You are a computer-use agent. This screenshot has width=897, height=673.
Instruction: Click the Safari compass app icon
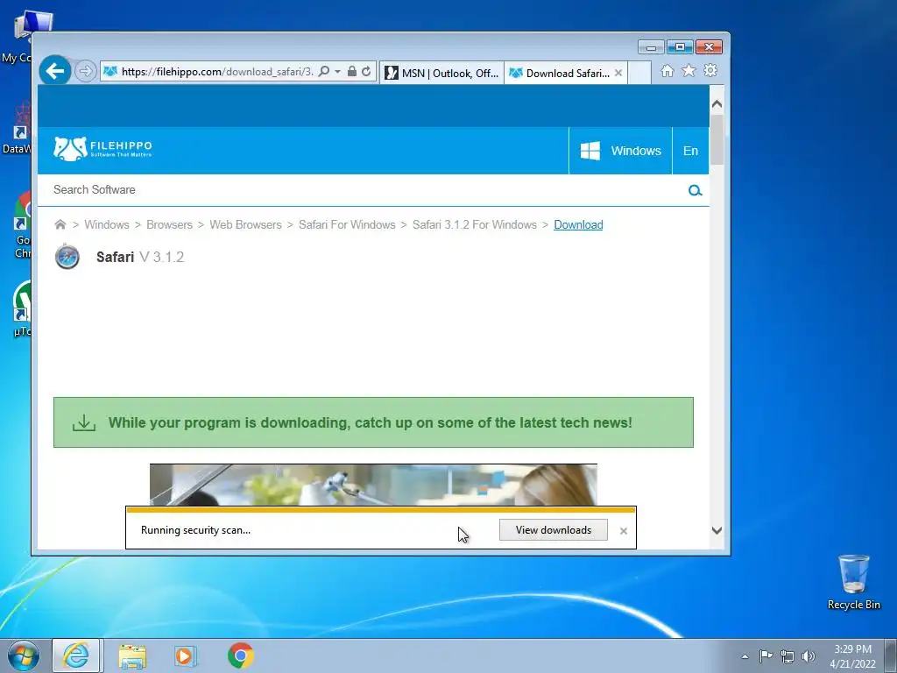(67, 257)
